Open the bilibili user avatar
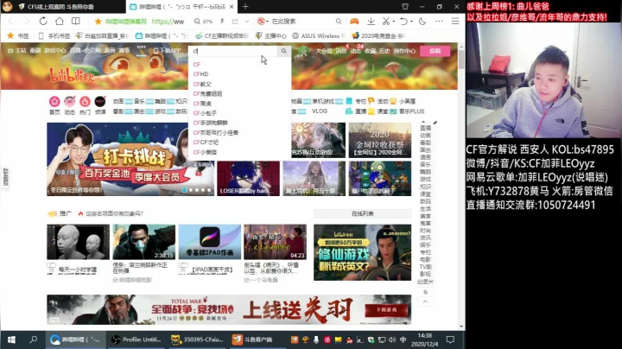This screenshot has width=622, height=349. pos(303,51)
